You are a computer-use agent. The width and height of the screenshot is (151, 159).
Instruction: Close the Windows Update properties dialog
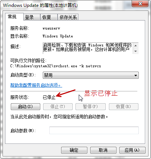click(140, 4)
